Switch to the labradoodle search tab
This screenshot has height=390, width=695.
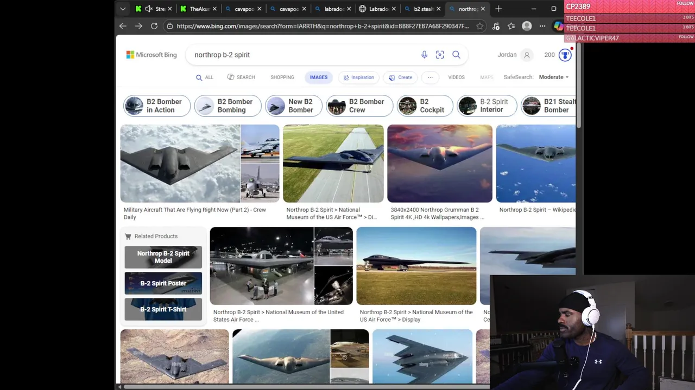coord(333,9)
